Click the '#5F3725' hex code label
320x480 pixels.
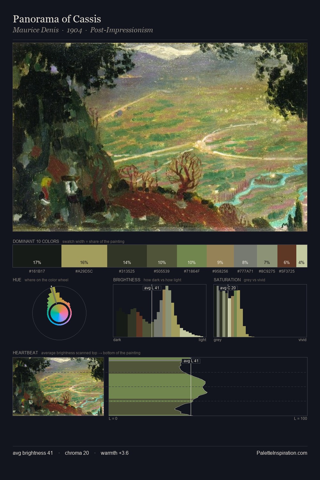tap(287, 271)
